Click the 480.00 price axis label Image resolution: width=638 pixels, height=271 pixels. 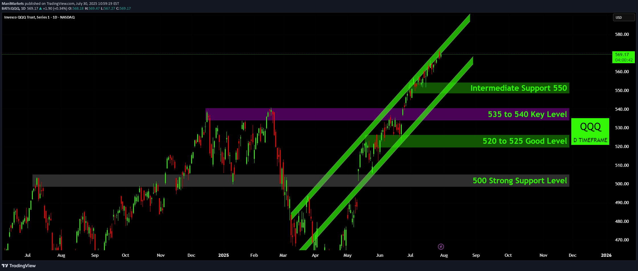pos(622,221)
